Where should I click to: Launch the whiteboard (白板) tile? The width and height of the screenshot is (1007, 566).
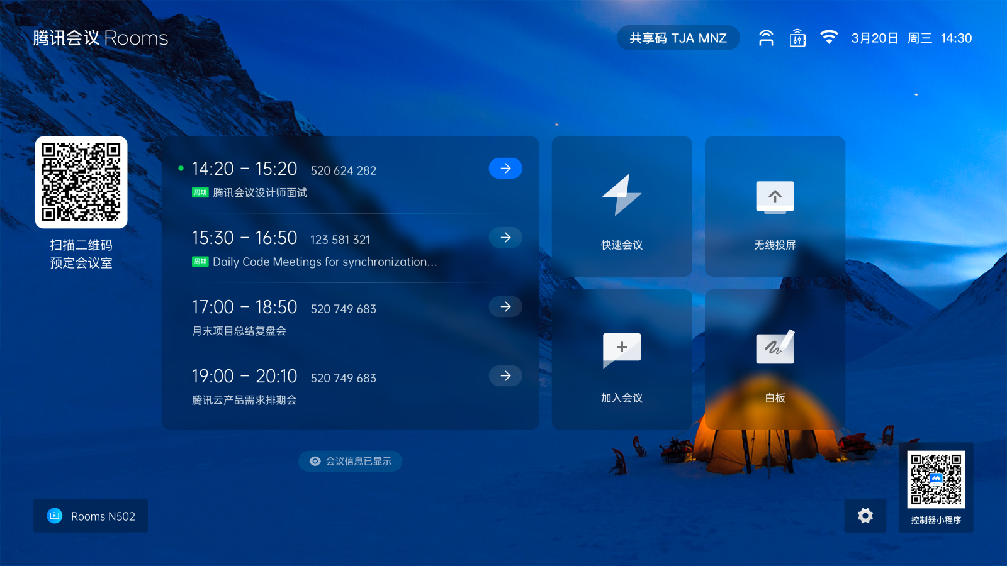point(775,359)
